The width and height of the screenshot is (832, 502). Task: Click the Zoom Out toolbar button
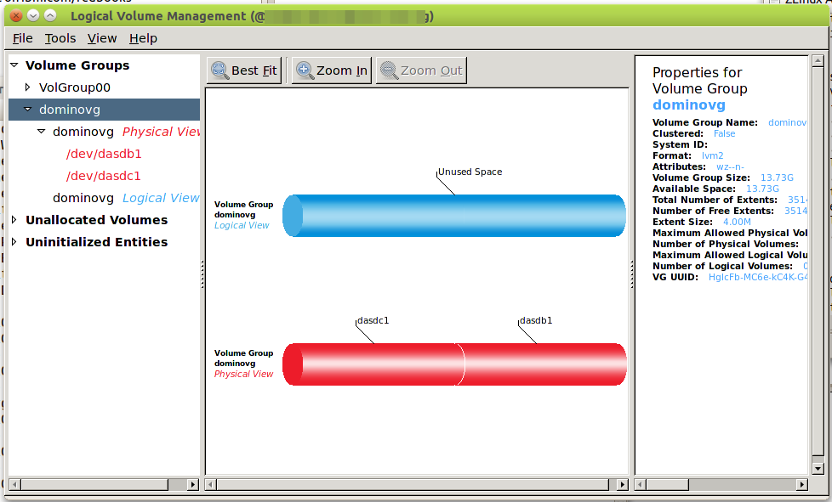coord(421,71)
